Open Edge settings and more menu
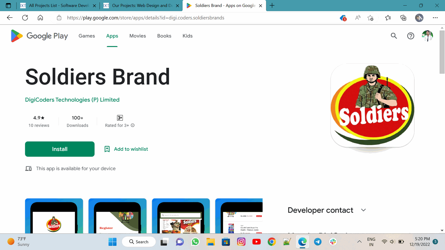 click(435, 18)
